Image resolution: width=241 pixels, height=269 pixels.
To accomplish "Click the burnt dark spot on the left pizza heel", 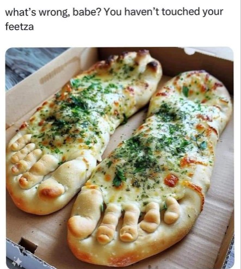I will [153, 65].
